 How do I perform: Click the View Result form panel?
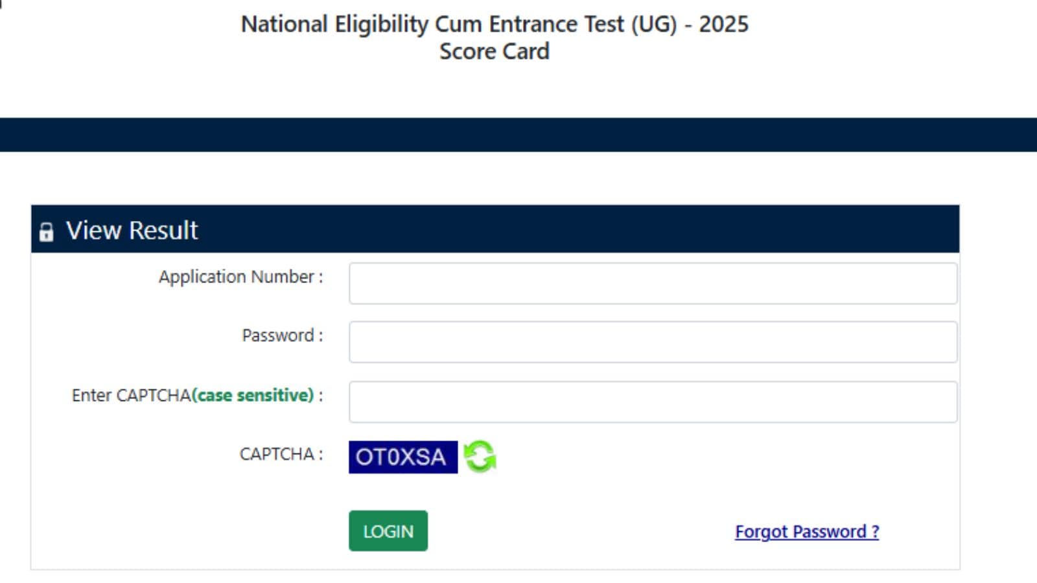(x=496, y=389)
